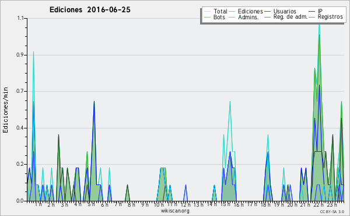This screenshot has height=216, width=350.
Task: Click the y-axis value 0.9
Action: [x=20, y=55]
